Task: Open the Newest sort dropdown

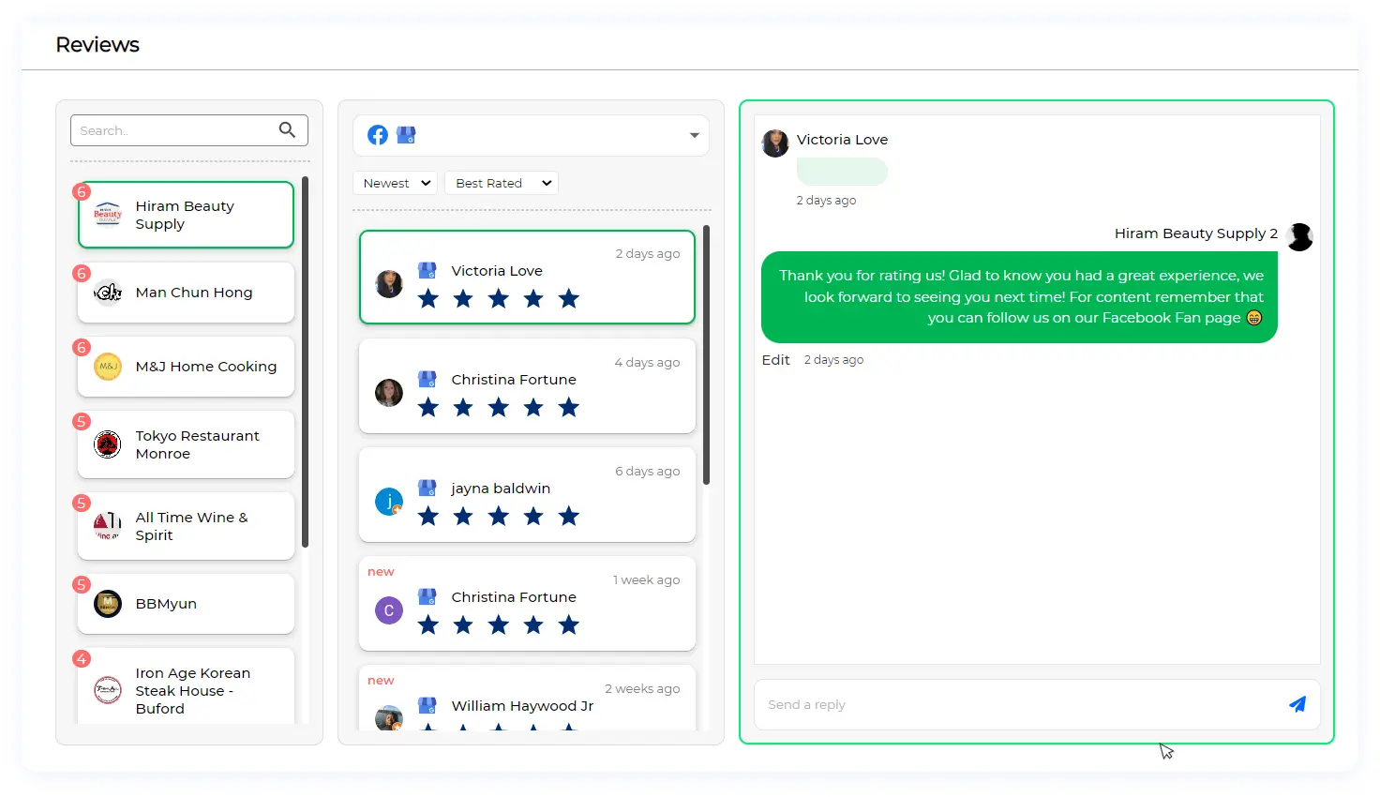Action: (396, 183)
